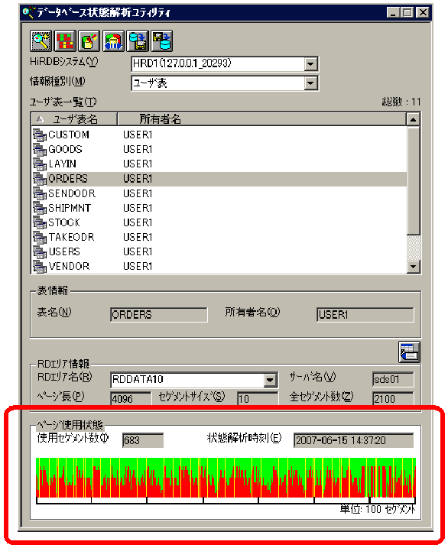
Task: Close the データベース状態解析ユティリティ window
Action: (x=423, y=13)
